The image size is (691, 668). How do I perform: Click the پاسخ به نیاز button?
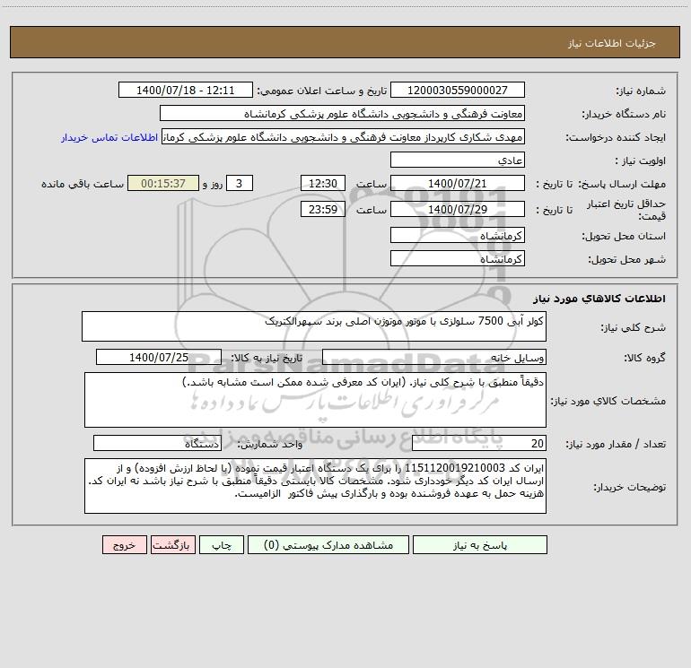tap(480, 544)
